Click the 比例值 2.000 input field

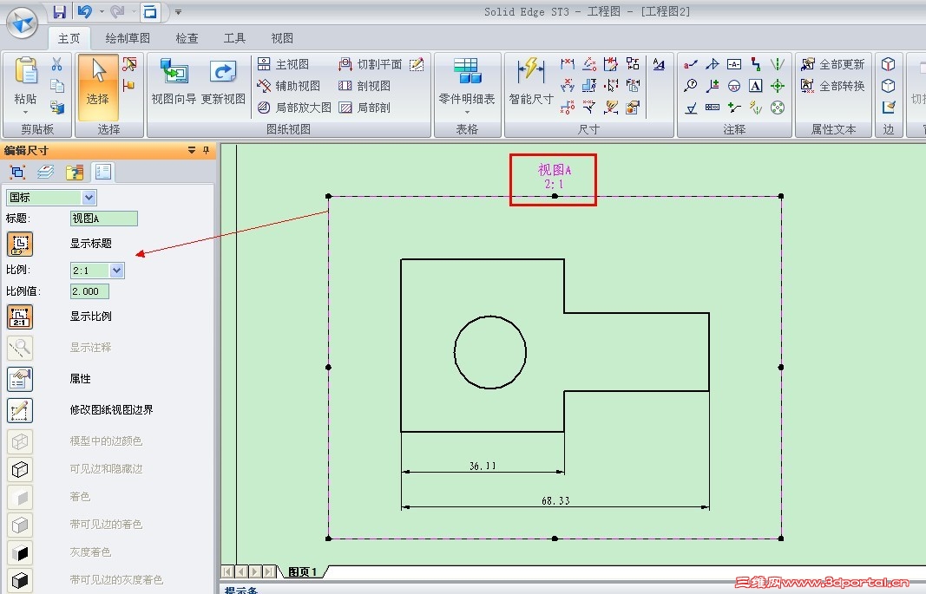pos(89,291)
